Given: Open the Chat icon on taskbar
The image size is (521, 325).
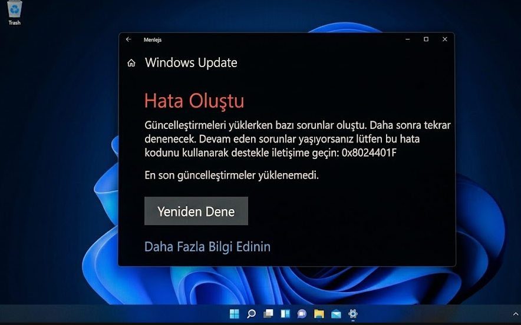Looking at the screenshot, I should pyautogui.click(x=302, y=314).
